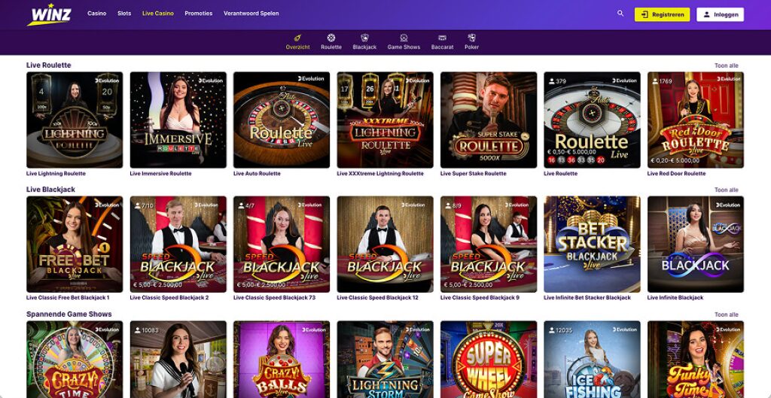
Task: Click the "Live Infinite Bet Stacker Blackjack" caption
Action: 587,298
